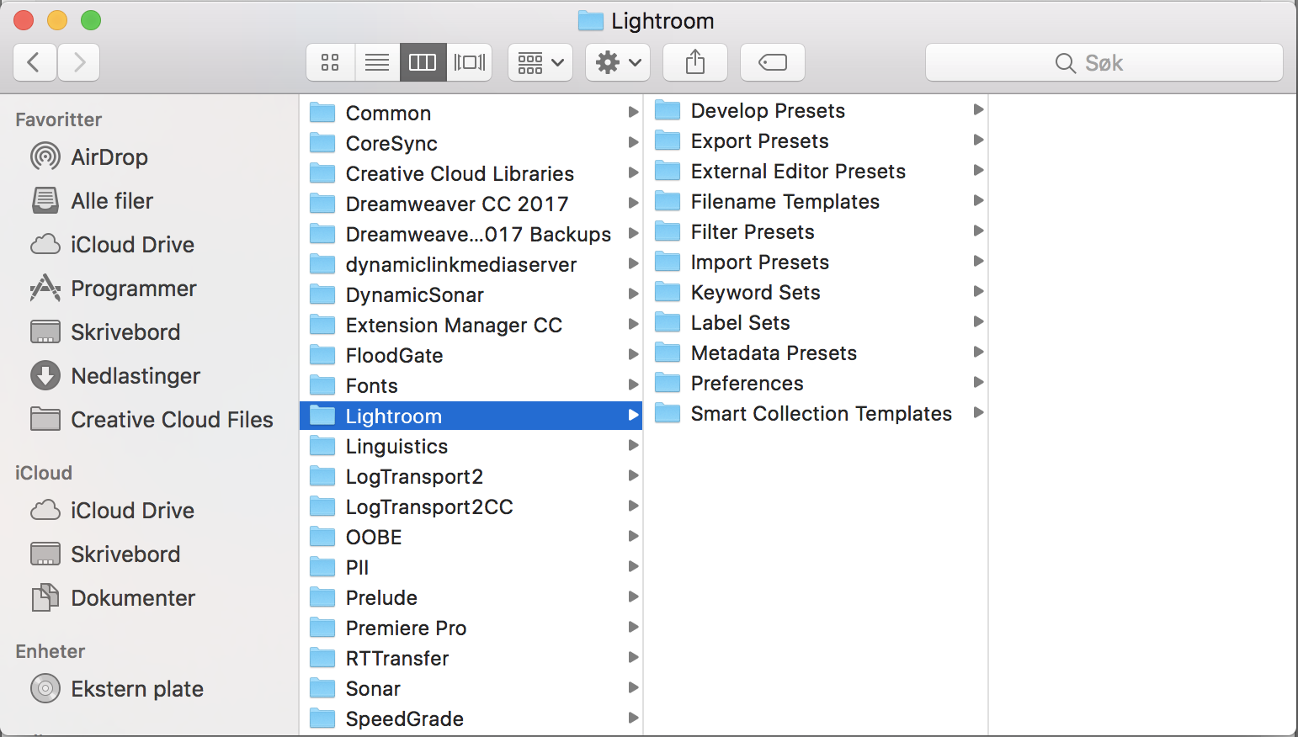The image size is (1298, 737).
Task: Open Ekstern plate under Enheter
Action: tap(117, 689)
